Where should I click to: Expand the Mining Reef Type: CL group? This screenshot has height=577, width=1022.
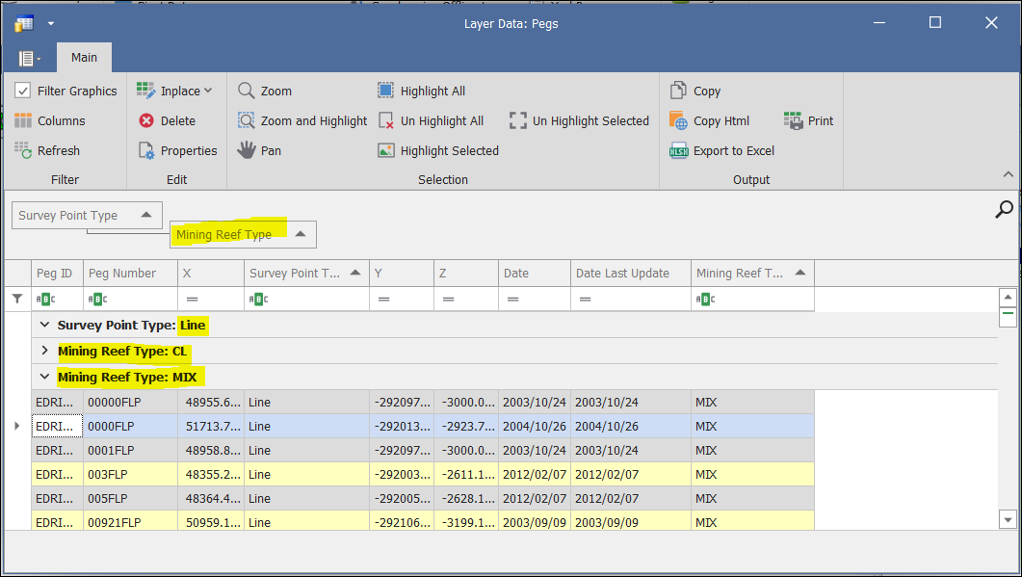tap(45, 351)
